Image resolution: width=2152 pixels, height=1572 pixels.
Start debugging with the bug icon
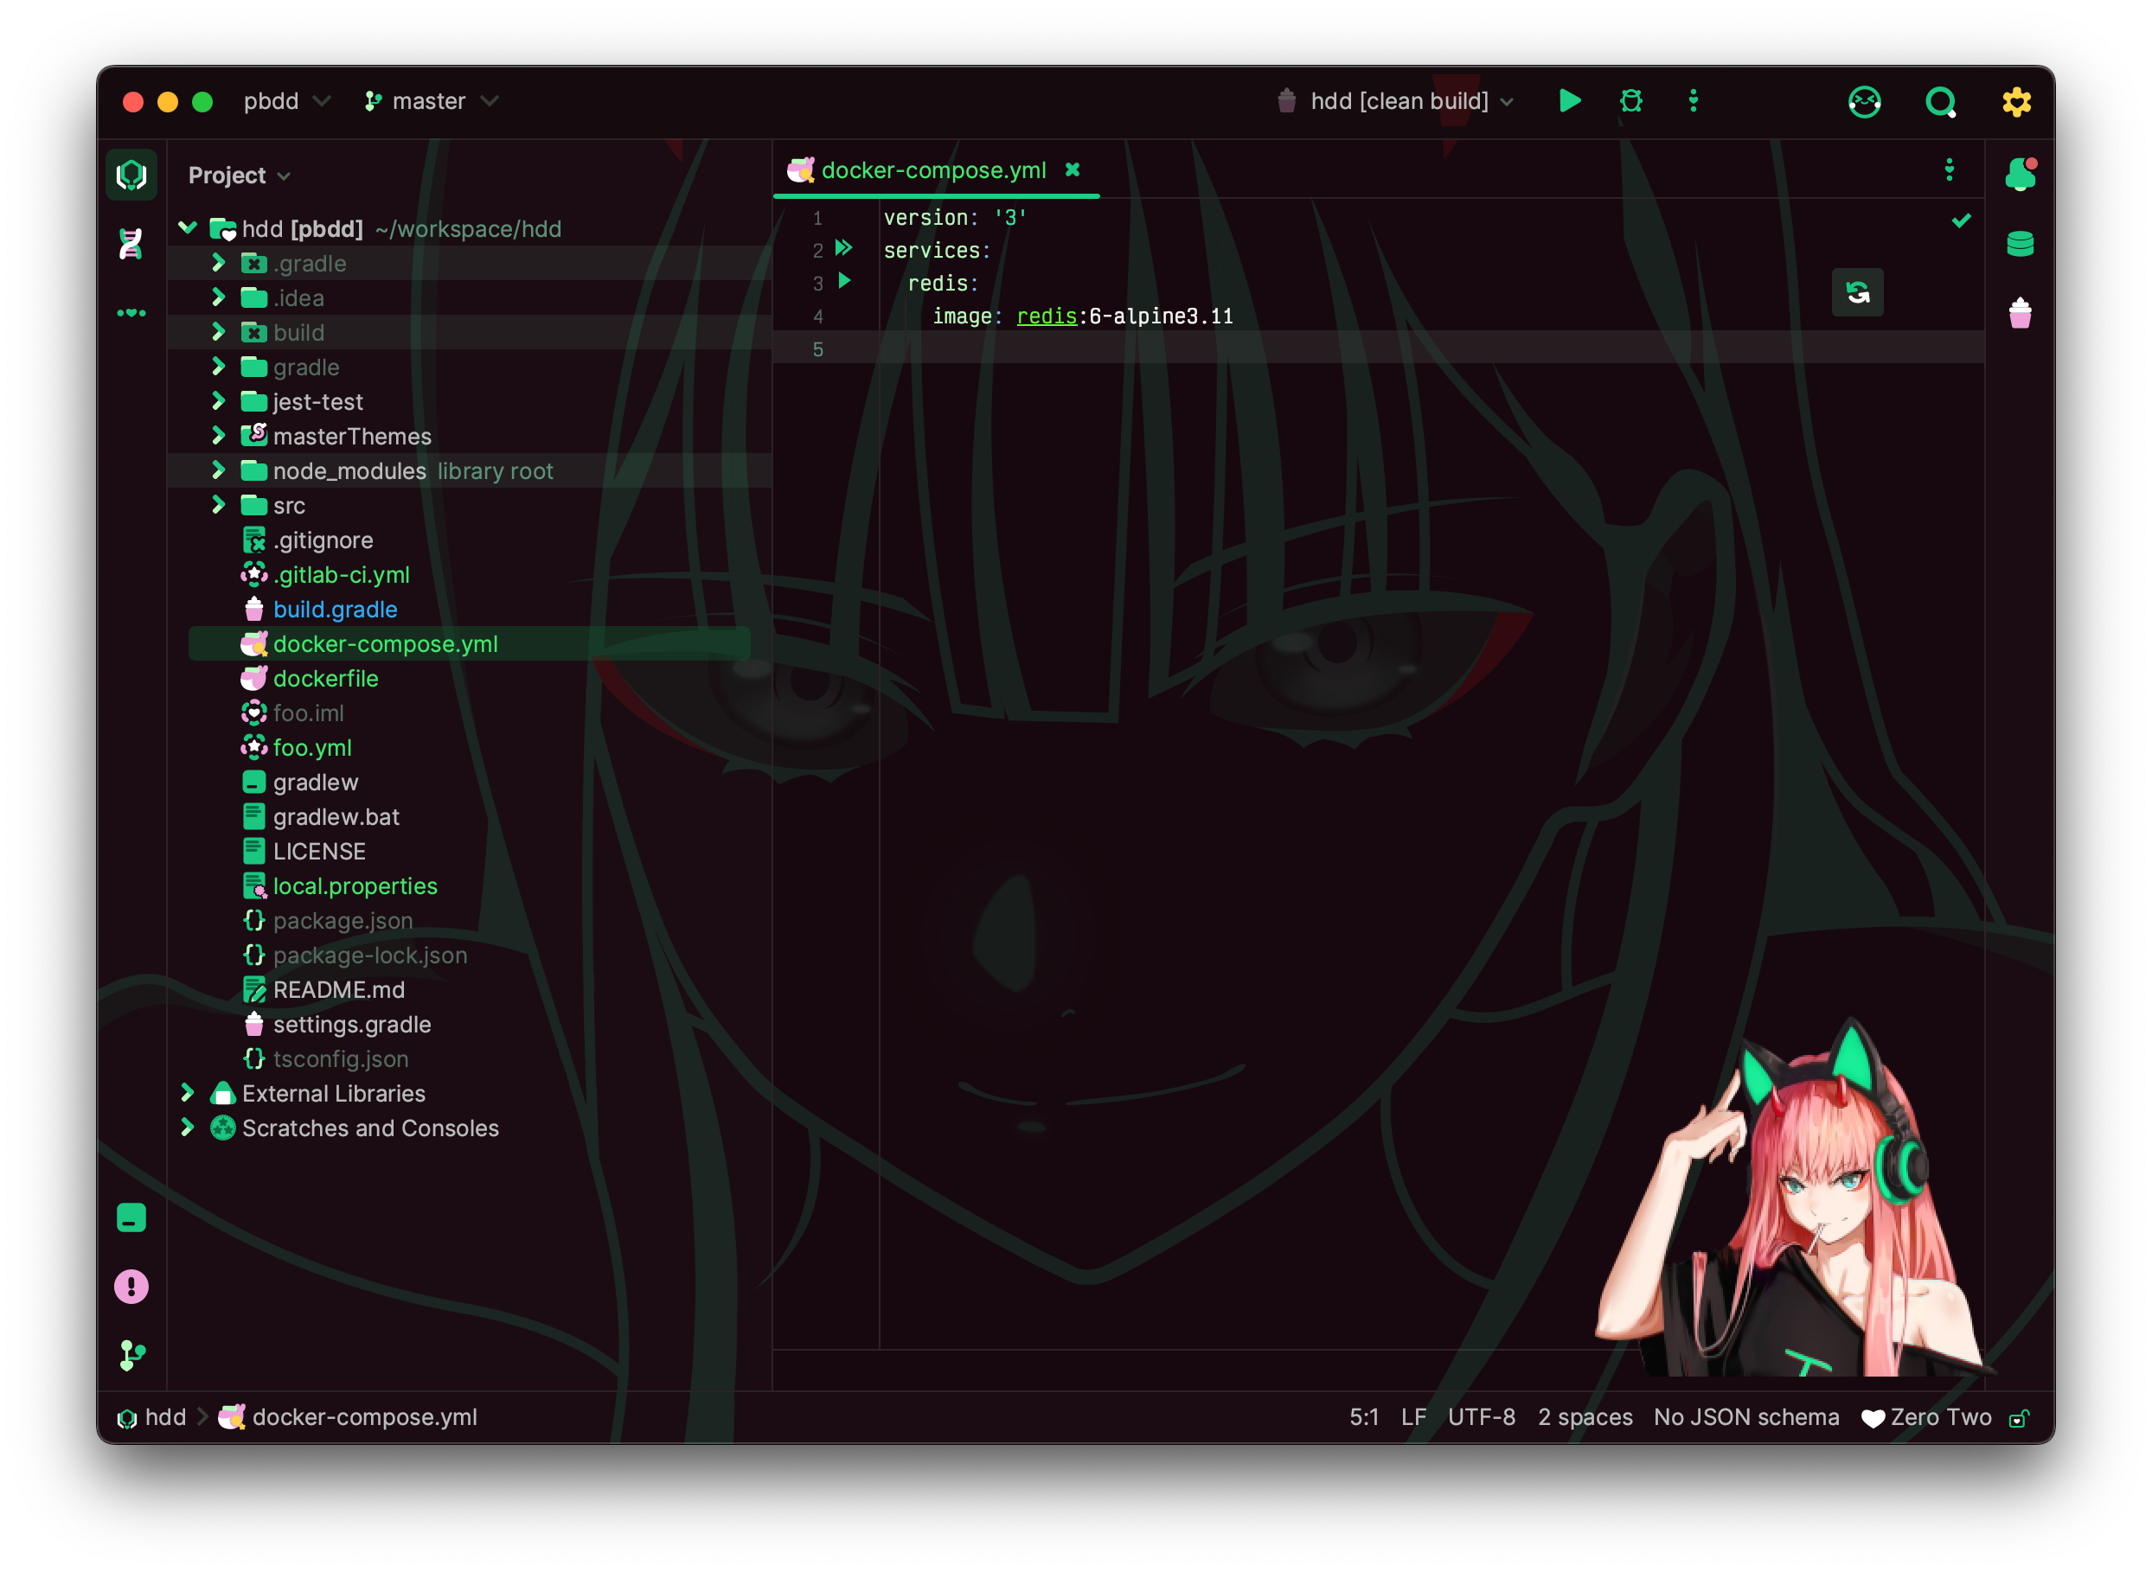(1631, 101)
